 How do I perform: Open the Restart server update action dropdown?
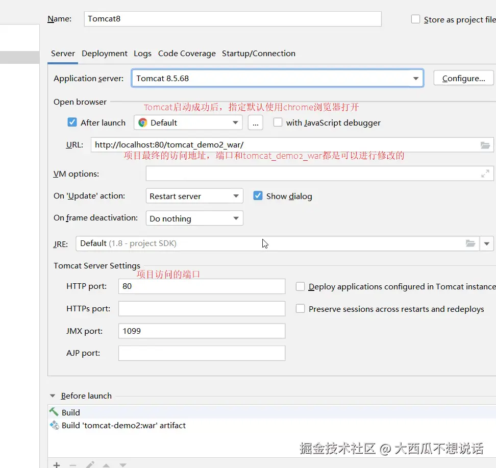(194, 196)
